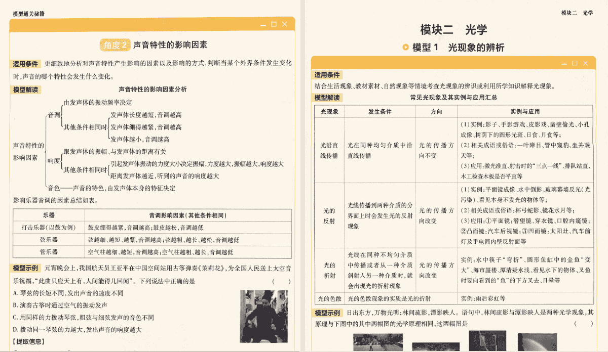
Task: Open the guzheng astronaut photo
Action: pyautogui.click(x=263, y=316)
